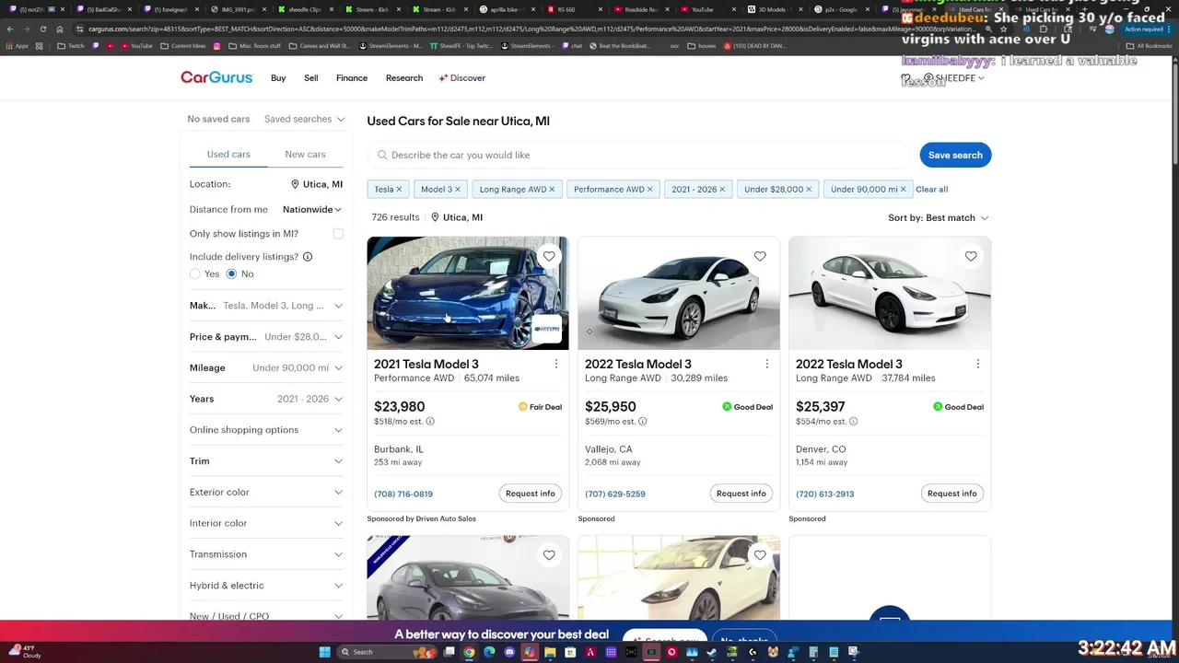Expand the Price & payment filter

point(266,337)
